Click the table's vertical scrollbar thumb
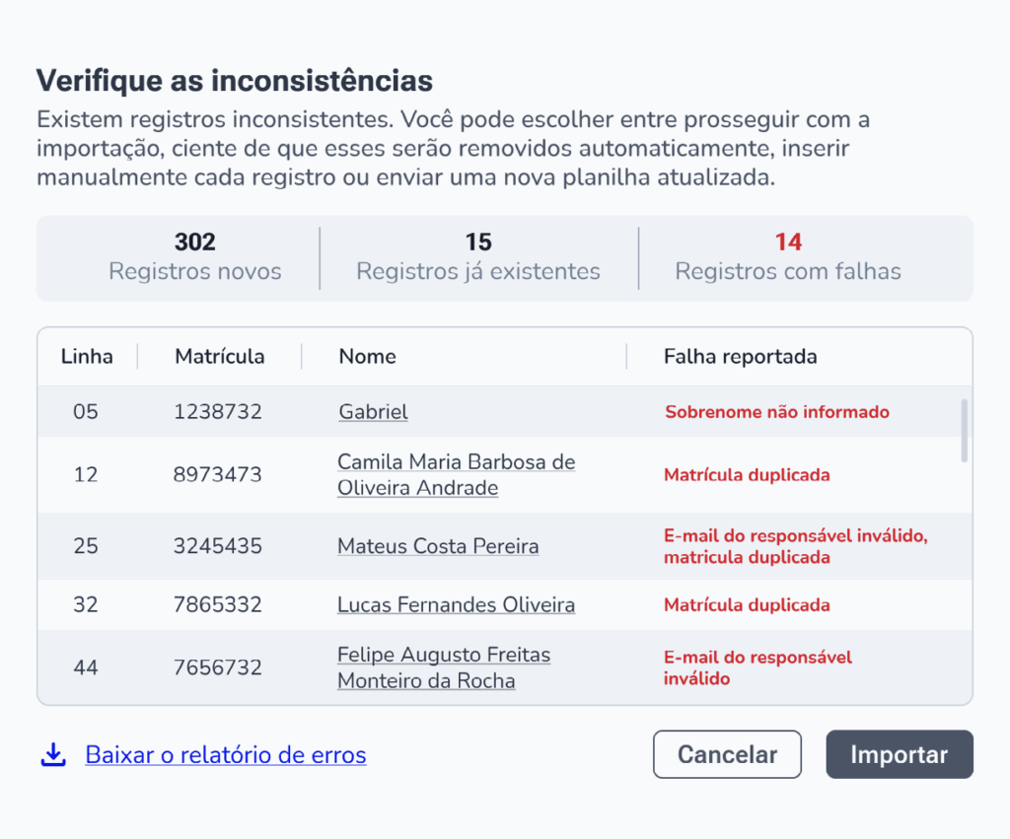The width and height of the screenshot is (1010, 839). click(x=964, y=431)
